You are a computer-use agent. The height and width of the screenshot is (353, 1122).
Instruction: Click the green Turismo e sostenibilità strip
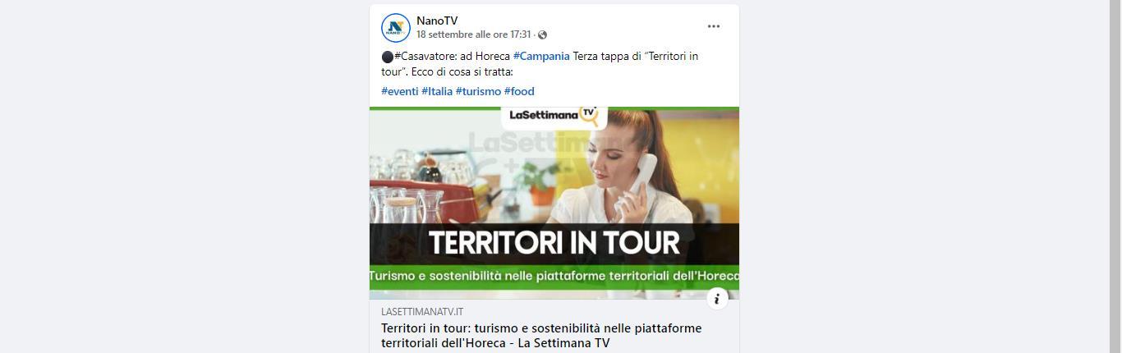coord(554,277)
